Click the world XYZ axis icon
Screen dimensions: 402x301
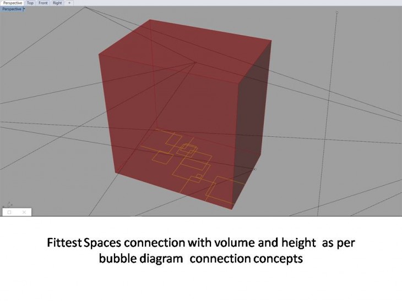[x=8, y=204]
